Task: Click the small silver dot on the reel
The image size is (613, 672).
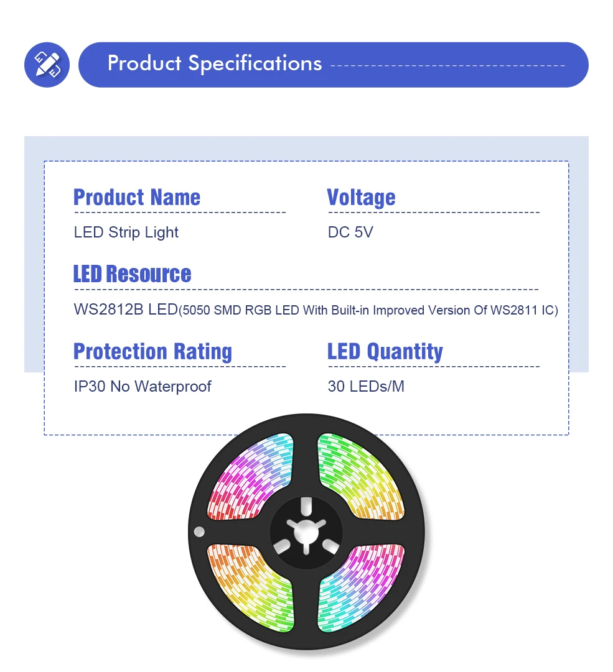Action: pyautogui.click(x=199, y=532)
